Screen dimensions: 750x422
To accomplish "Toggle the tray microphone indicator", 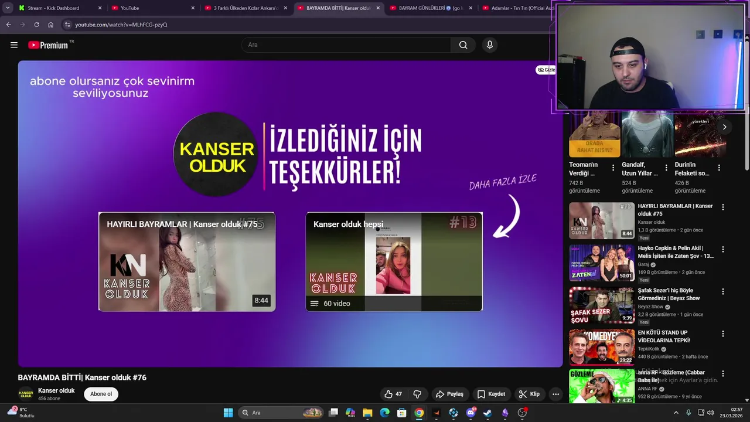I will [688, 413].
